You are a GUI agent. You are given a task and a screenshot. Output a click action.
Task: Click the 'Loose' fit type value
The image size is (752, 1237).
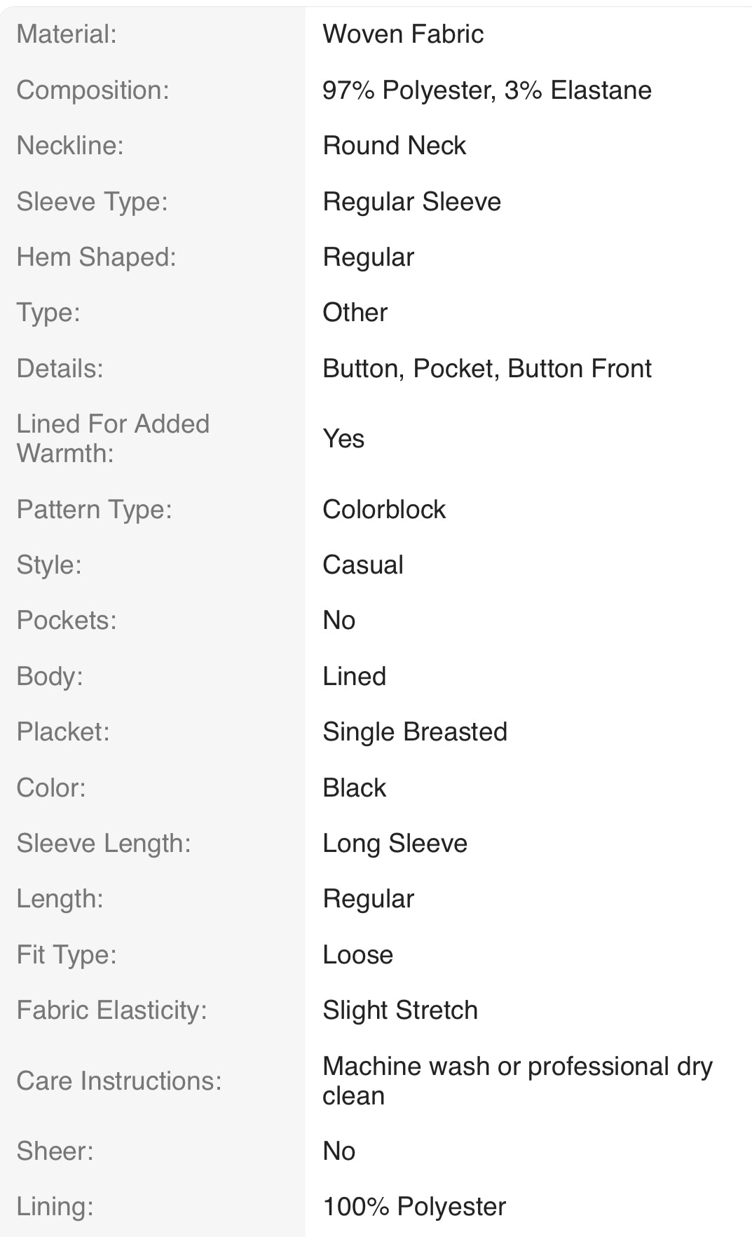click(357, 954)
